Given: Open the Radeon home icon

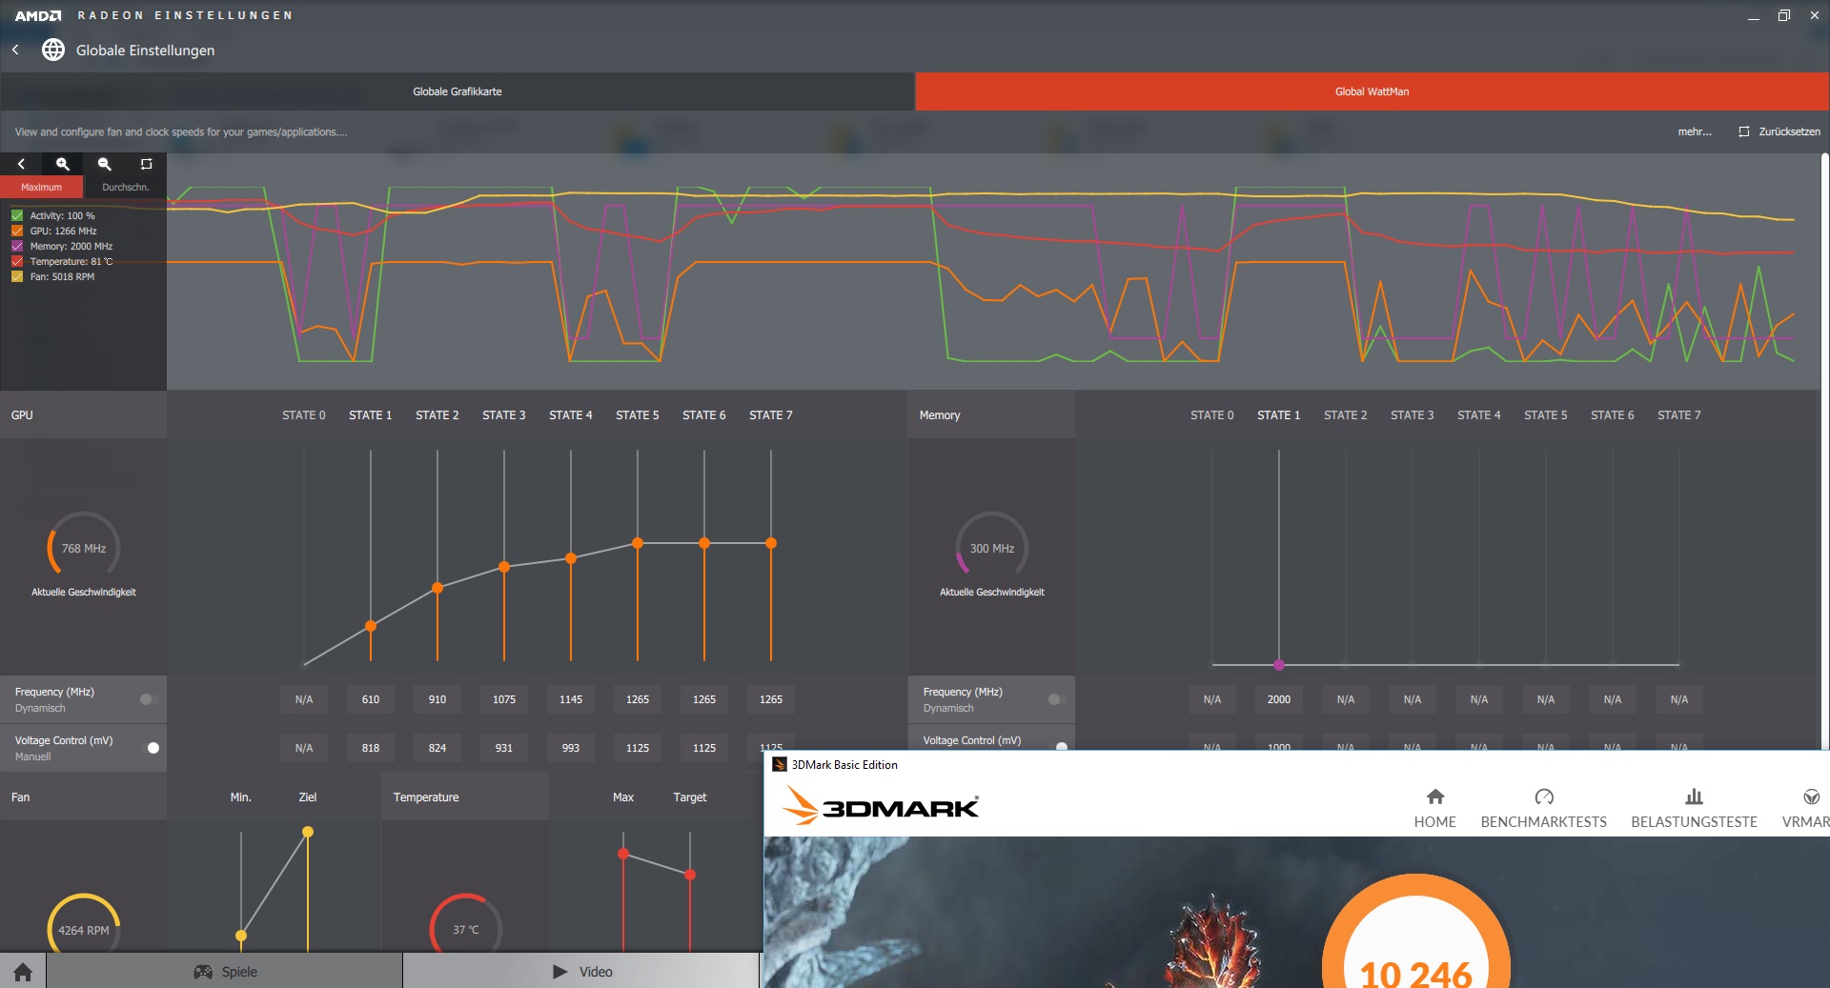Looking at the screenshot, I should click(23, 971).
